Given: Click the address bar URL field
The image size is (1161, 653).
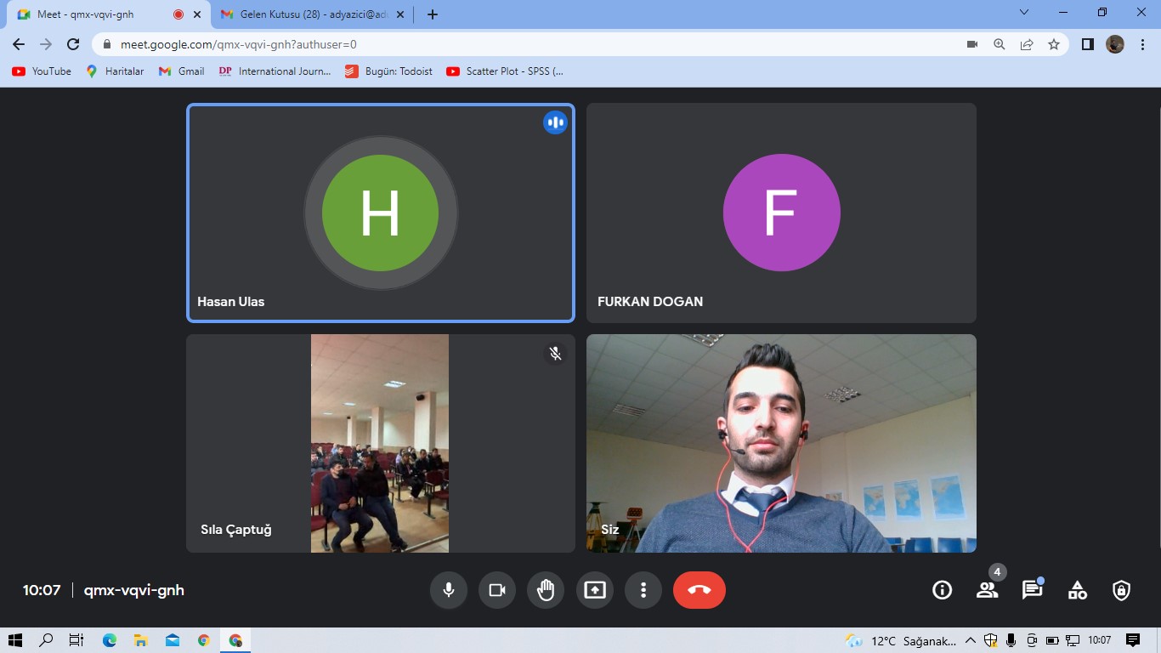Looking at the screenshot, I should click(x=510, y=44).
